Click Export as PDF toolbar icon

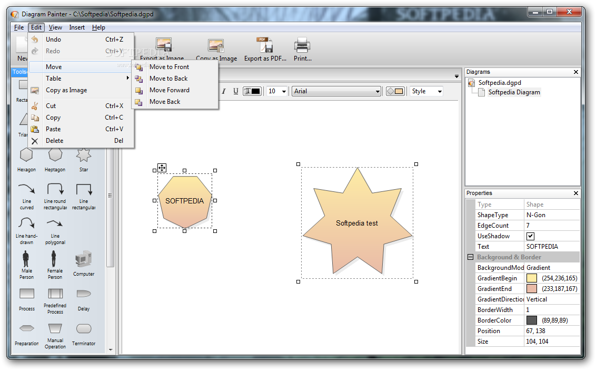(264, 45)
